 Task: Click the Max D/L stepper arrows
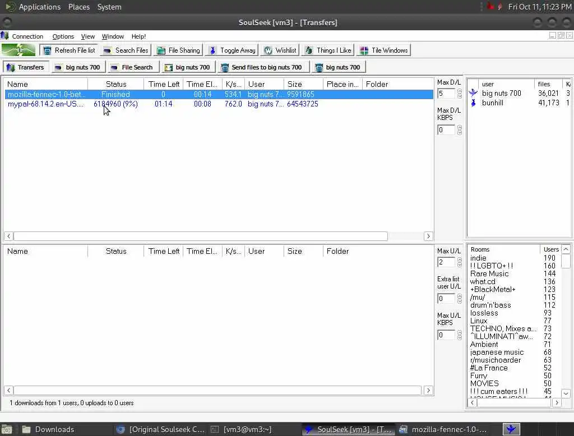coord(460,94)
